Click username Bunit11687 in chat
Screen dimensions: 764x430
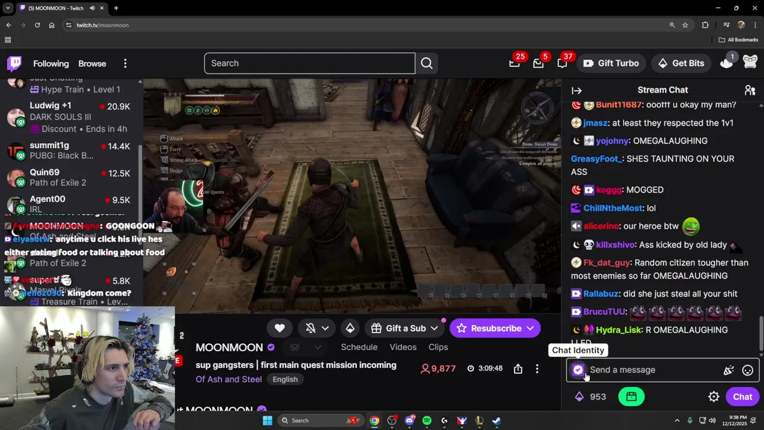tap(618, 105)
